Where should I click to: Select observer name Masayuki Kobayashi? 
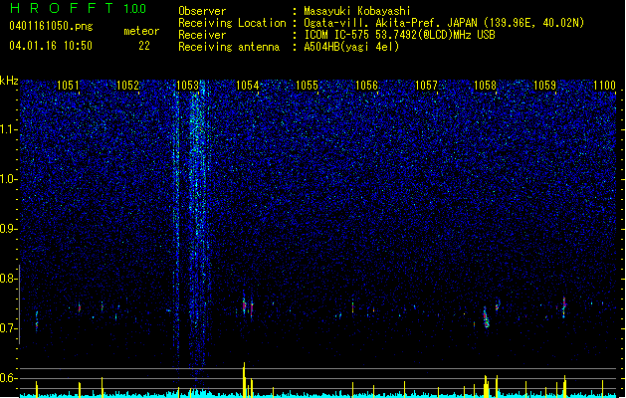pos(357,11)
